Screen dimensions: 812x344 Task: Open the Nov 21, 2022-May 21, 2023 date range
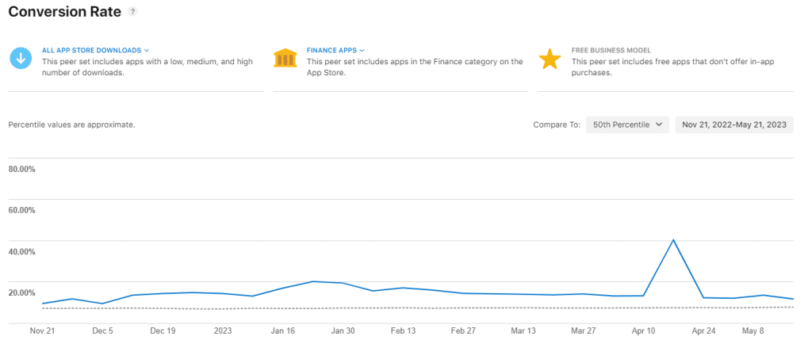[734, 124]
